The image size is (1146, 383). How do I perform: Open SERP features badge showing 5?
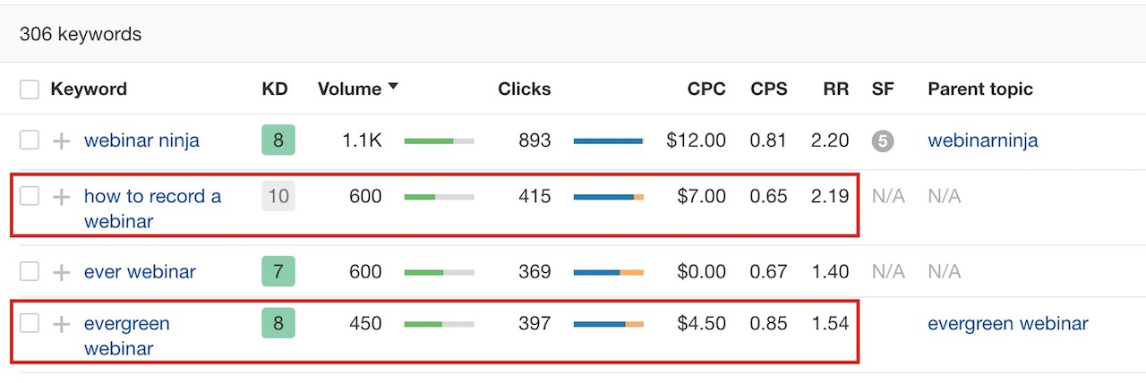coord(883,140)
